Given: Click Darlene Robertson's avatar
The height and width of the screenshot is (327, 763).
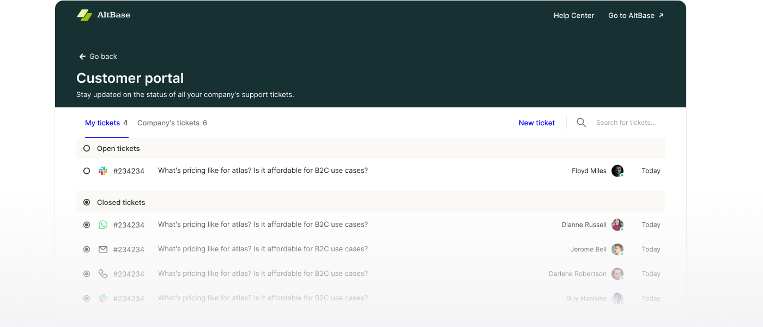Looking at the screenshot, I should (x=617, y=274).
